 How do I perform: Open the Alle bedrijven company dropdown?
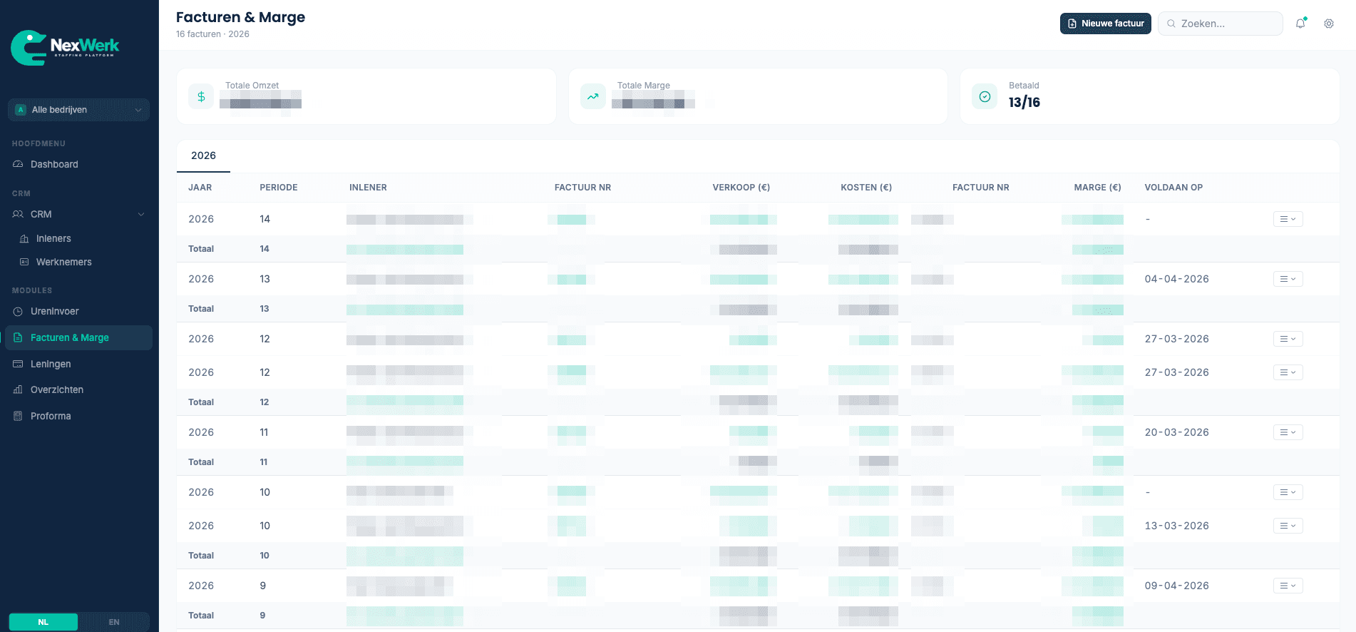pyautogui.click(x=78, y=110)
